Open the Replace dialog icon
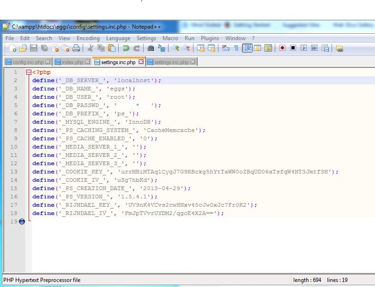The width and height of the screenshot is (375, 287). coord(162,48)
